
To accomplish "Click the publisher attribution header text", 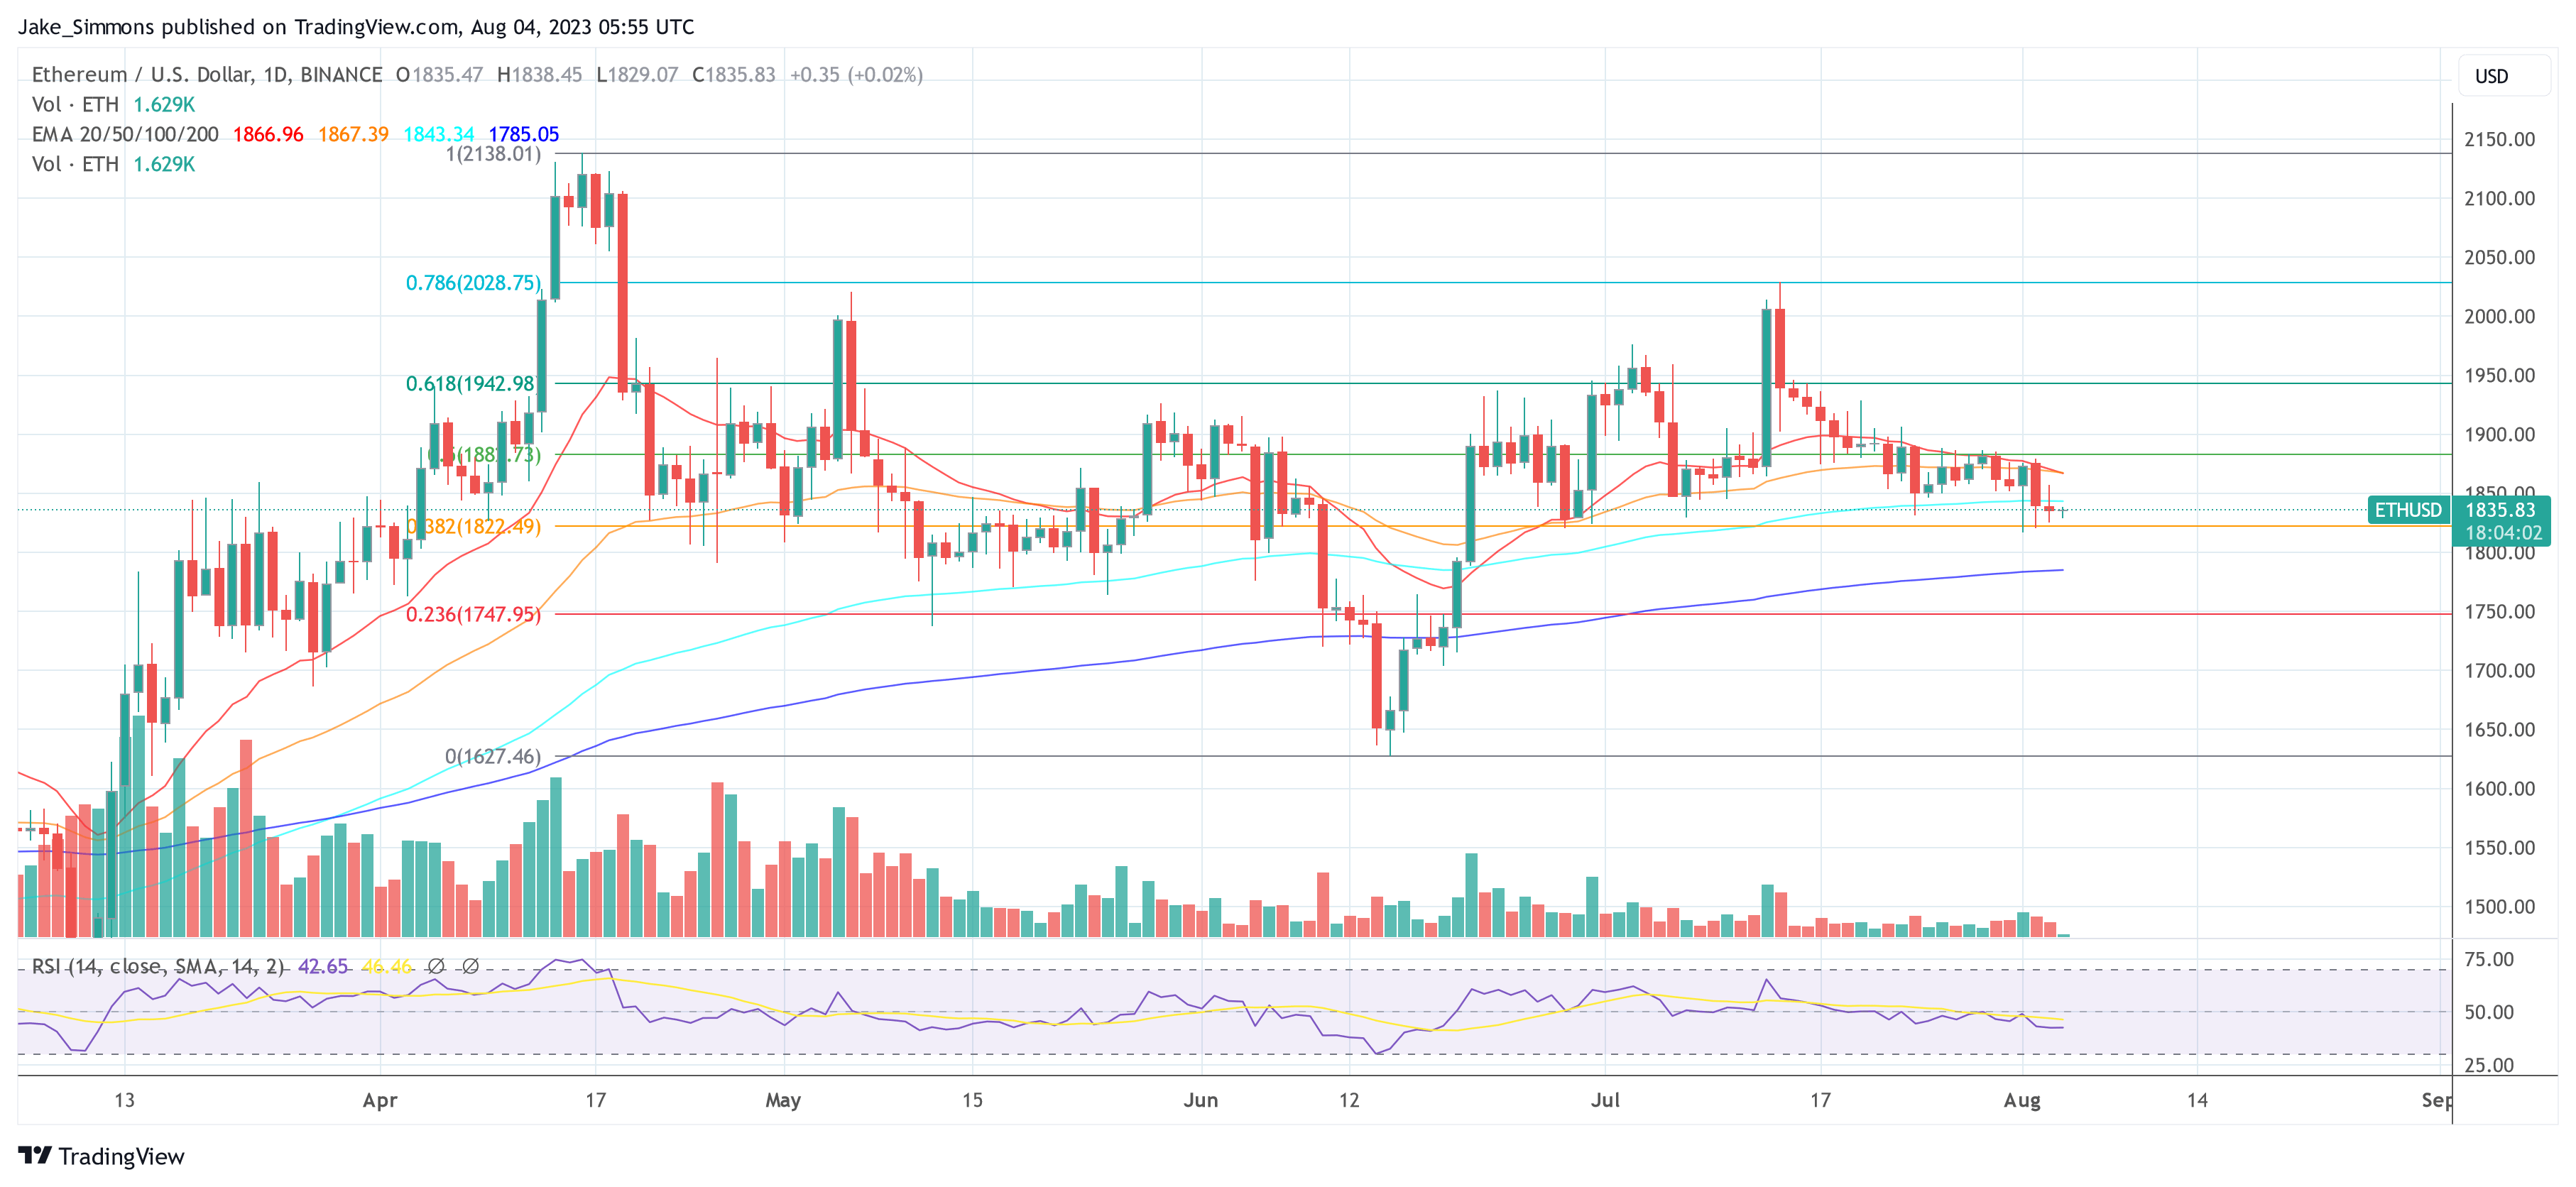I will pos(356,27).
